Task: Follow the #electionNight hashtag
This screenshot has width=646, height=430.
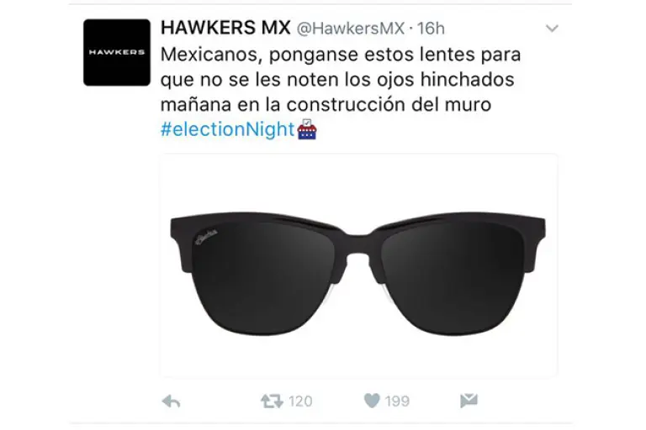Action: click(x=227, y=129)
